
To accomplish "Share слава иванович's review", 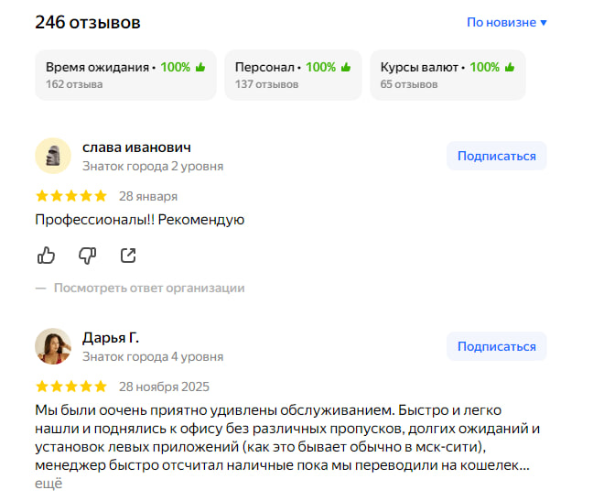I will (128, 255).
